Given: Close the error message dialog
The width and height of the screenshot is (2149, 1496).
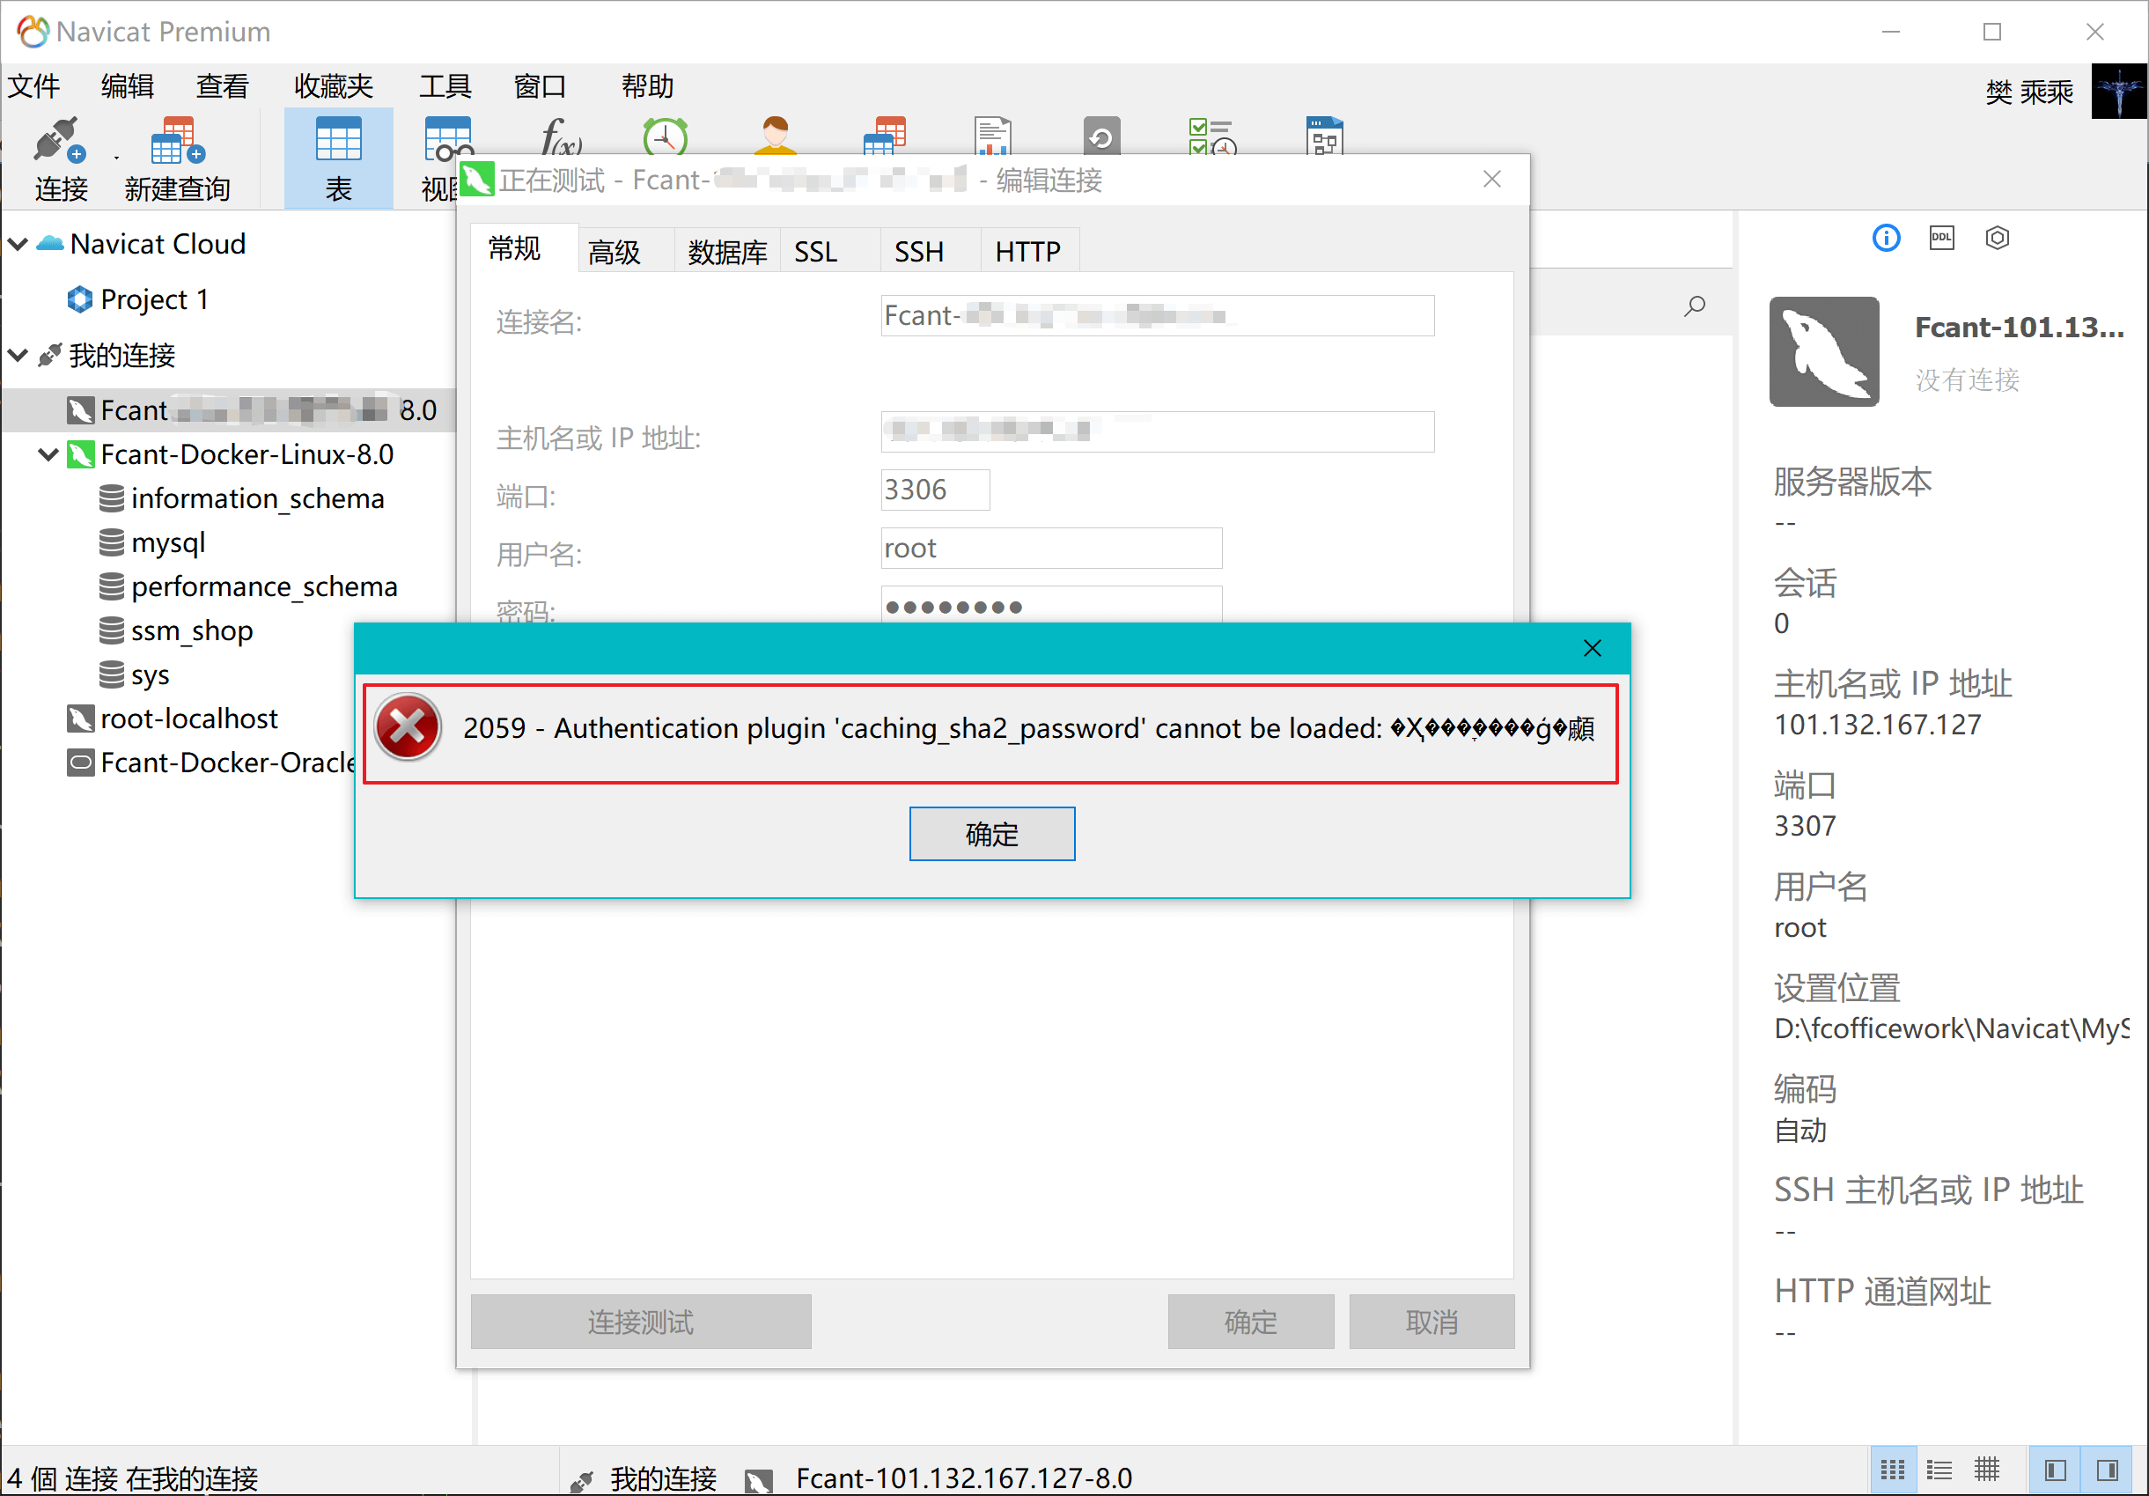Looking at the screenshot, I should coord(1591,648).
